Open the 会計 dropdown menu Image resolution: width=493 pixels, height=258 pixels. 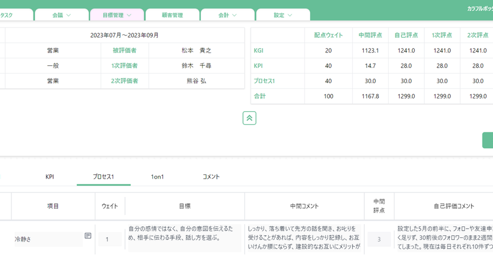[x=228, y=15]
